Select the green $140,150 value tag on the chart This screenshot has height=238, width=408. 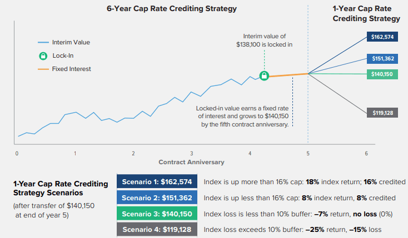383,74
